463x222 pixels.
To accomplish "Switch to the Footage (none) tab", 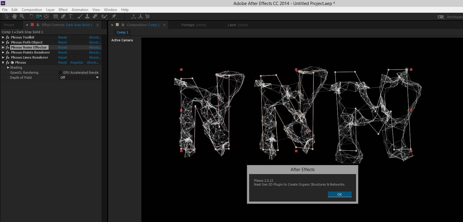I will point(194,25).
